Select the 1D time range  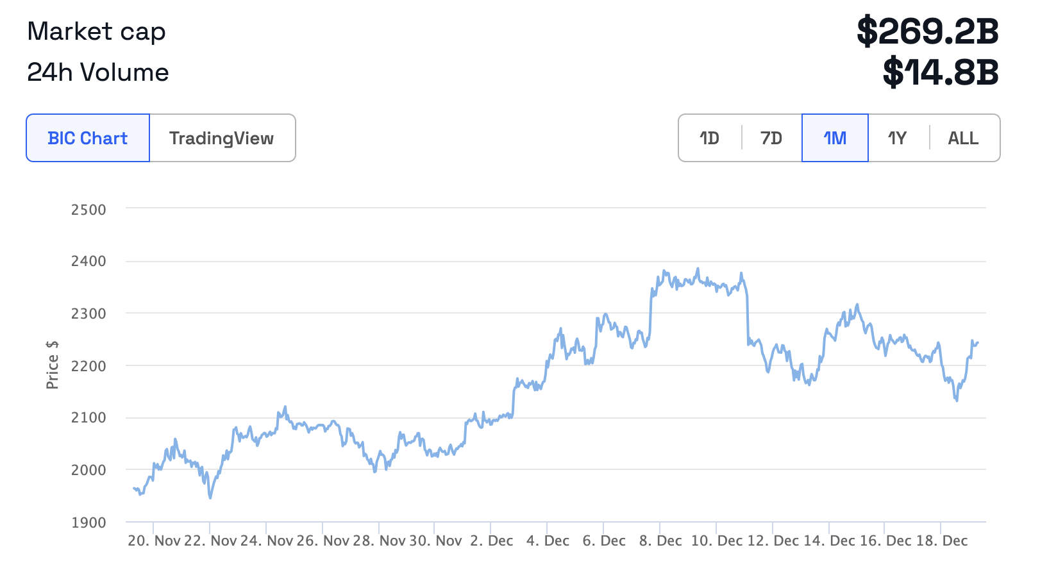pyautogui.click(x=709, y=138)
